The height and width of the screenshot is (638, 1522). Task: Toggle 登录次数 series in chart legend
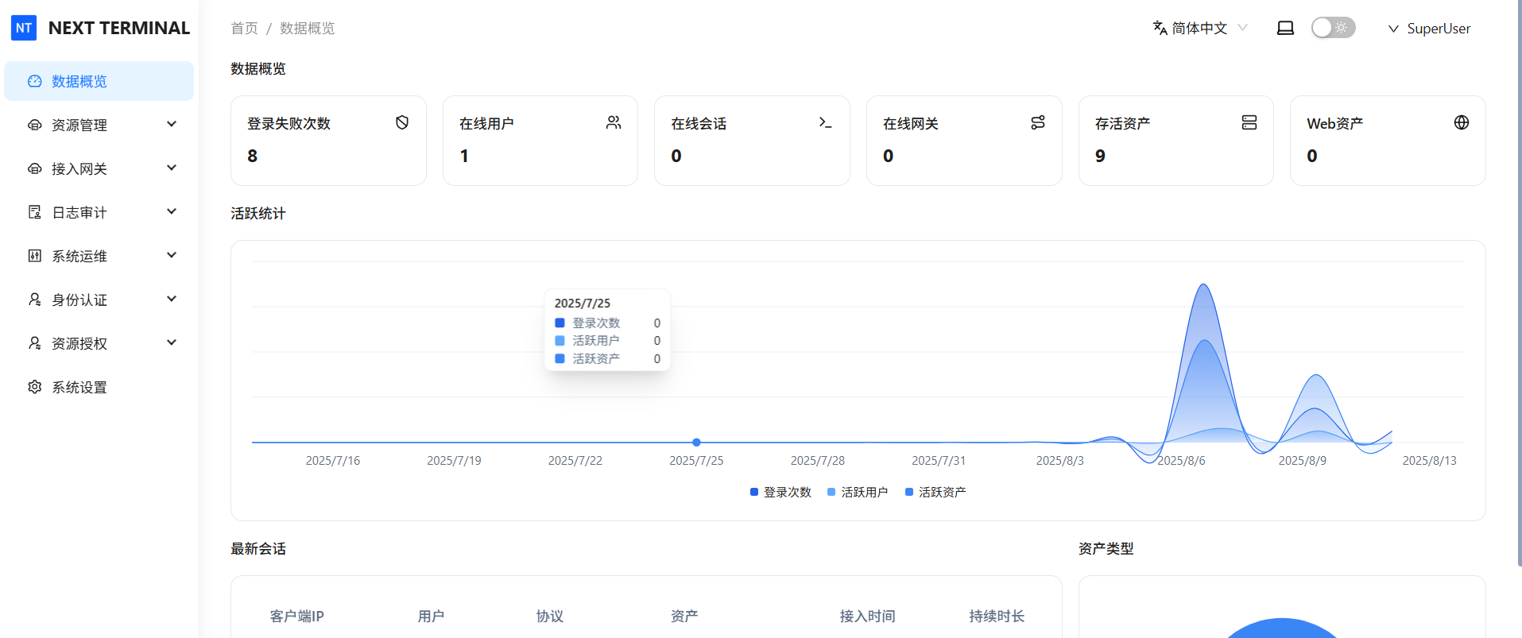(x=780, y=493)
